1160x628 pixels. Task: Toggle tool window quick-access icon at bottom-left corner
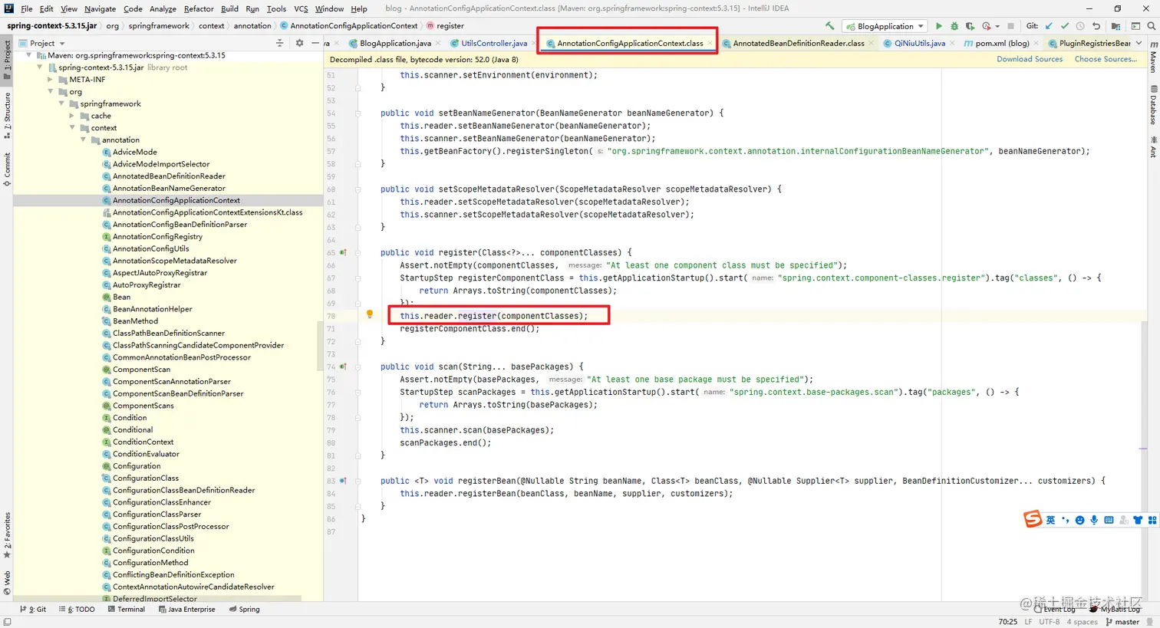coord(7,622)
